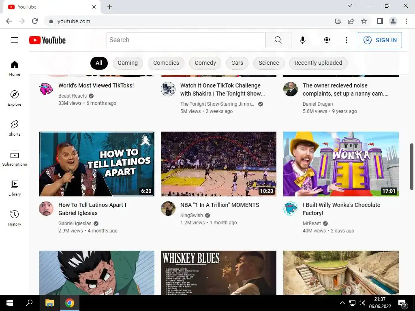Viewport: 415px width, 311px height.
Task: Open KingSwish channel avatar
Action: pos(168,209)
